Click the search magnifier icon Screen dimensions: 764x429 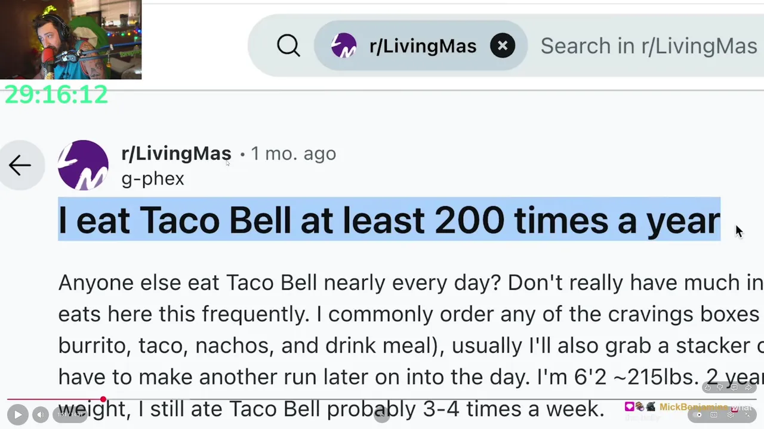tap(288, 46)
